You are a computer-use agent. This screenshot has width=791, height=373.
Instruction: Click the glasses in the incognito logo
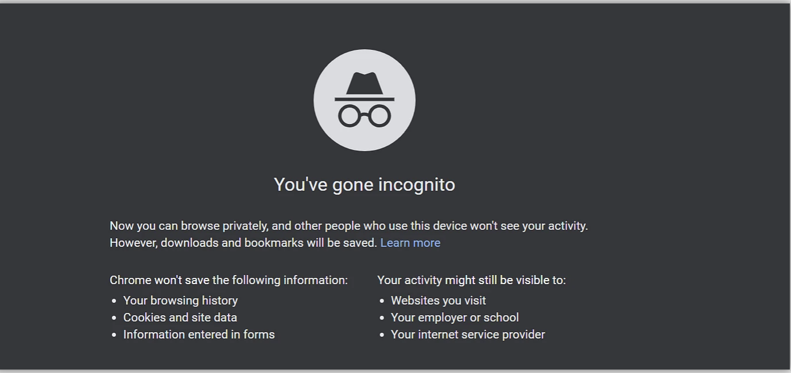(365, 115)
